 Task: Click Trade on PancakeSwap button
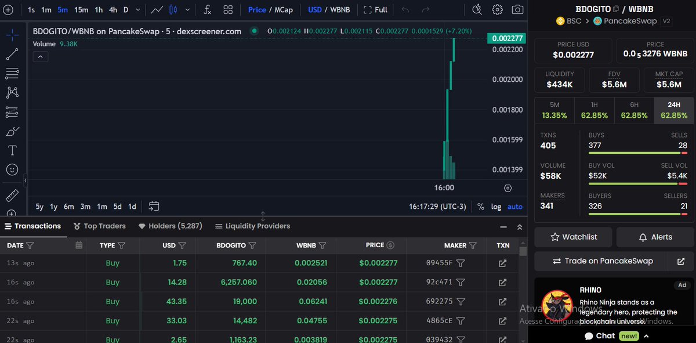pos(602,261)
